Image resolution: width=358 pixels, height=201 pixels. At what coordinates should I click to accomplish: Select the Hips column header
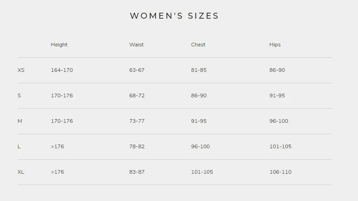(x=275, y=45)
